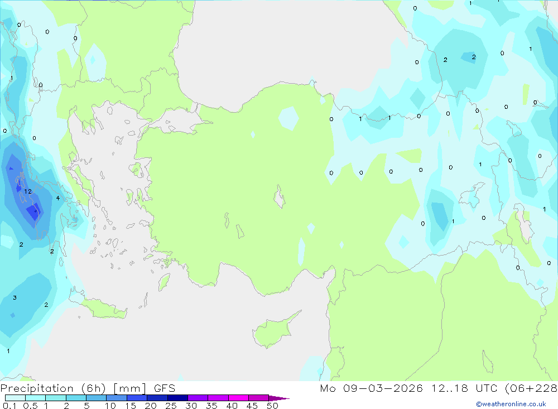
Task: Pick the 1–2 mm legend color box
Action: [x=55, y=398]
